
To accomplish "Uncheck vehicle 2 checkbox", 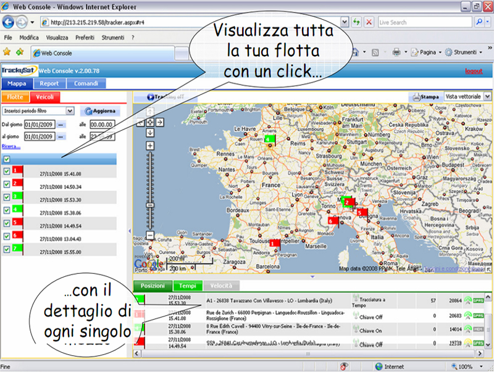I will tap(7, 184).
